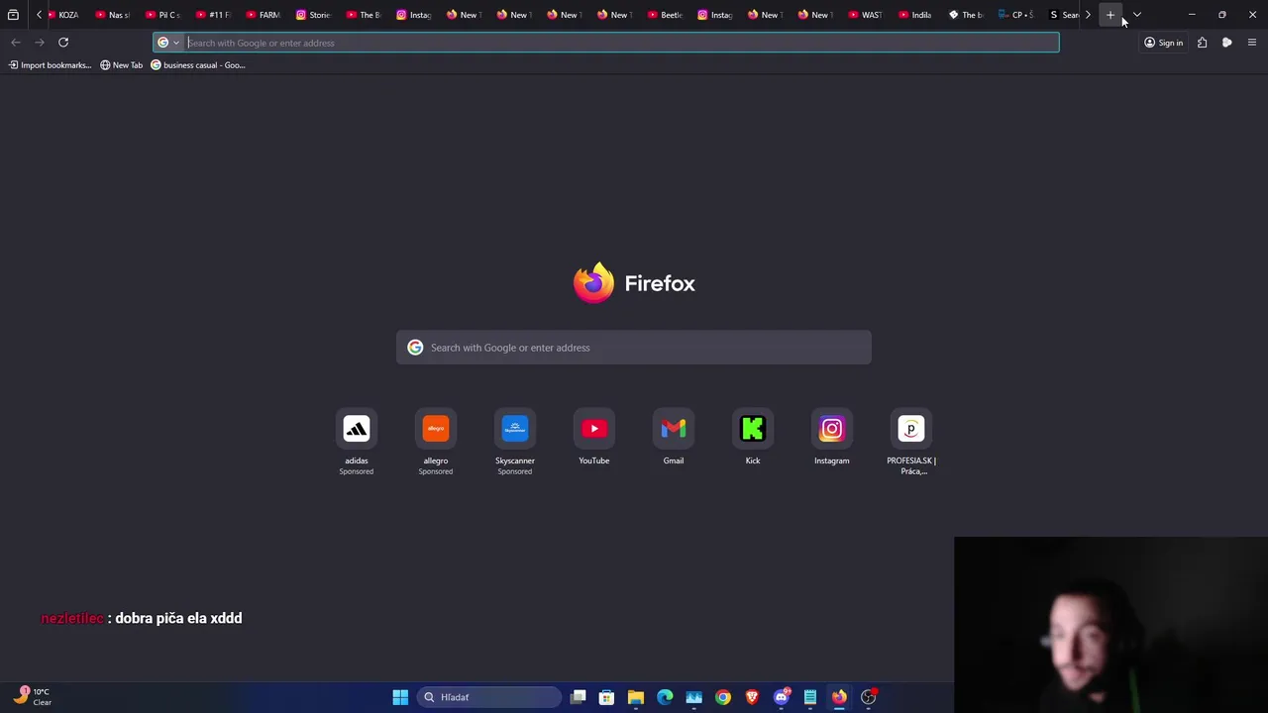
Task: Launch Google Chrome from the taskbar
Action: point(723,697)
